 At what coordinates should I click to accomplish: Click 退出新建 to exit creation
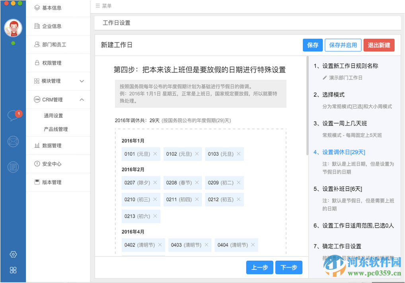(x=379, y=45)
